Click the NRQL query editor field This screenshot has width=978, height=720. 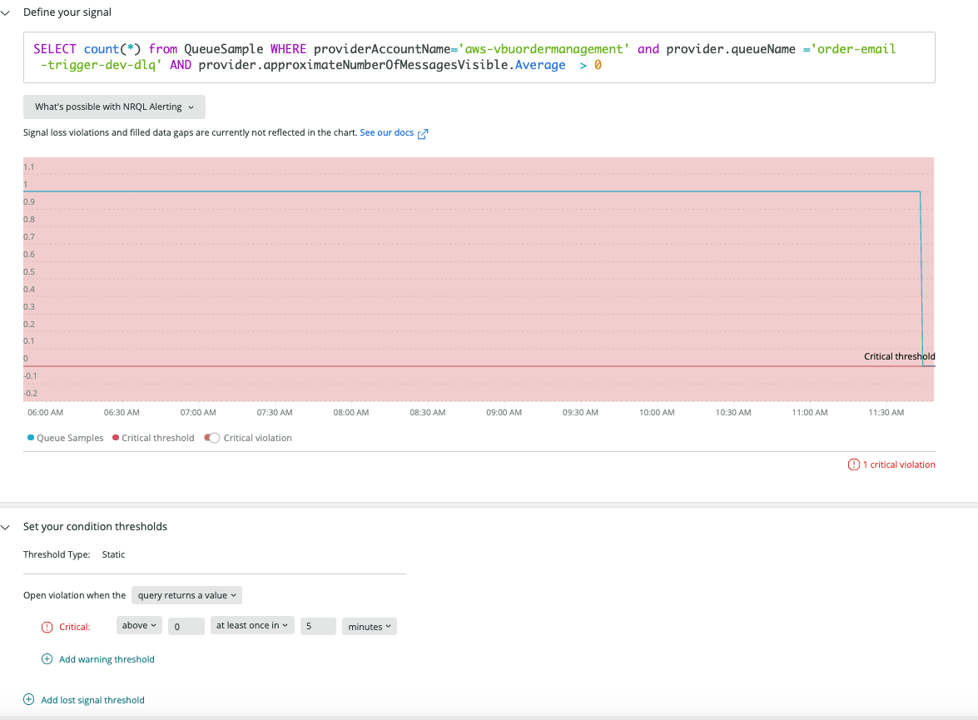479,57
